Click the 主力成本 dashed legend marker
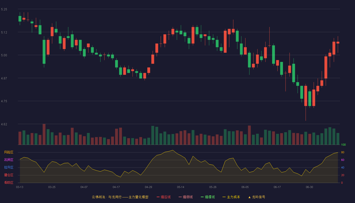 coord(224,197)
